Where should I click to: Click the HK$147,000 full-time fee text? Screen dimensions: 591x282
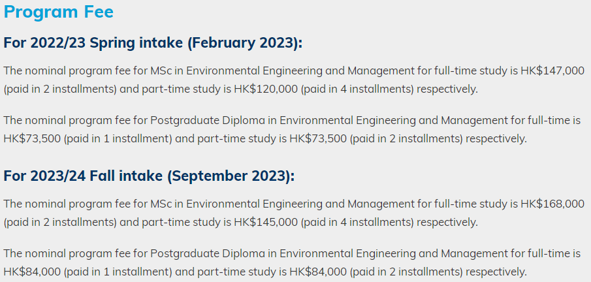click(552, 70)
